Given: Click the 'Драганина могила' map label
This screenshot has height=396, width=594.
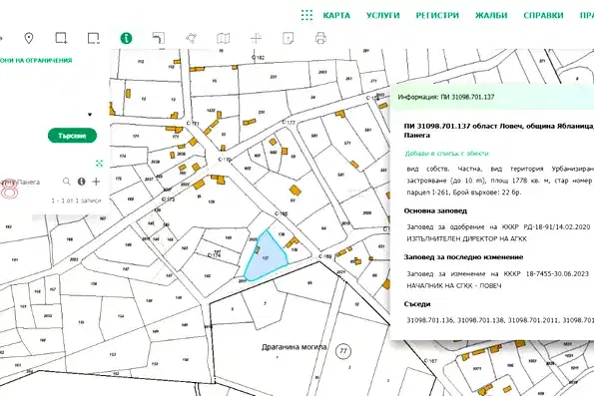Looking at the screenshot, I should tap(294, 347).
